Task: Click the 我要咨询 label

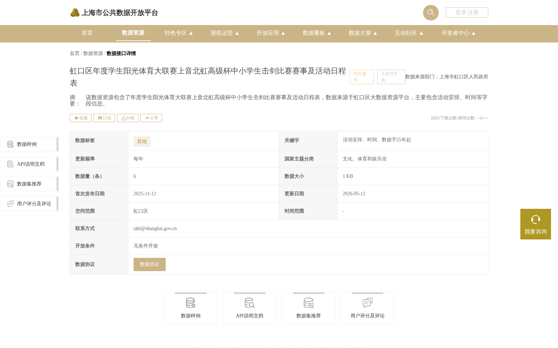Action: (536, 232)
